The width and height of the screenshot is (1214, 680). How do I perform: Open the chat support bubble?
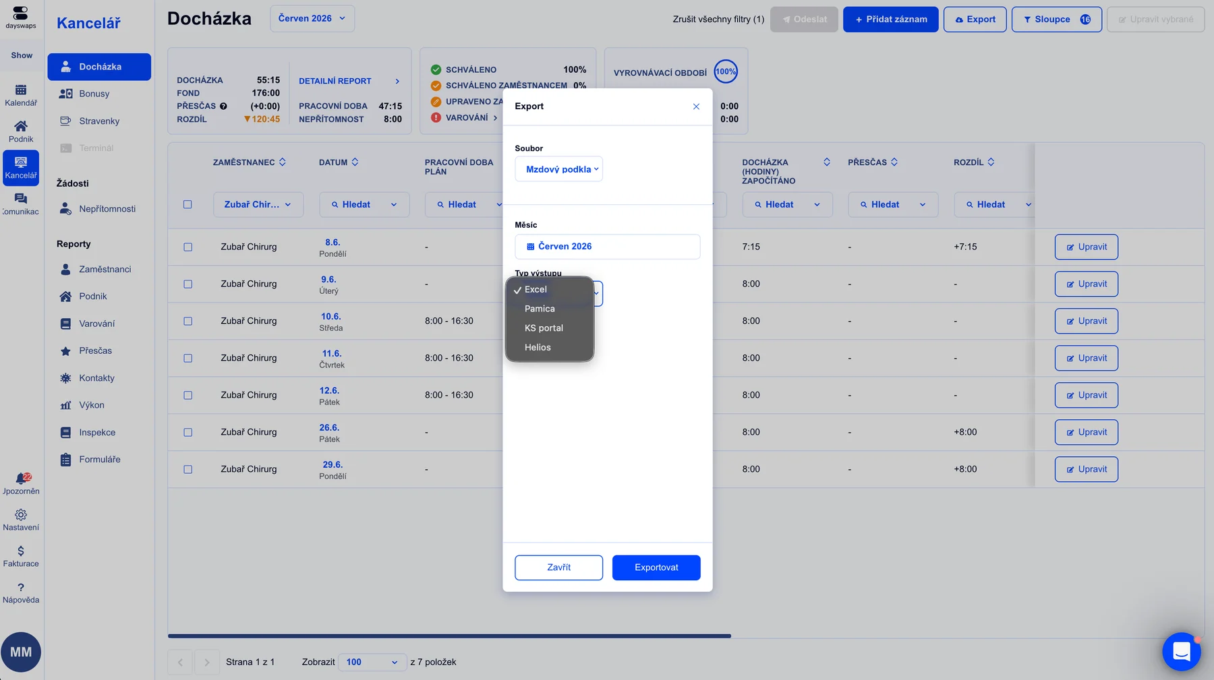coord(1182,652)
